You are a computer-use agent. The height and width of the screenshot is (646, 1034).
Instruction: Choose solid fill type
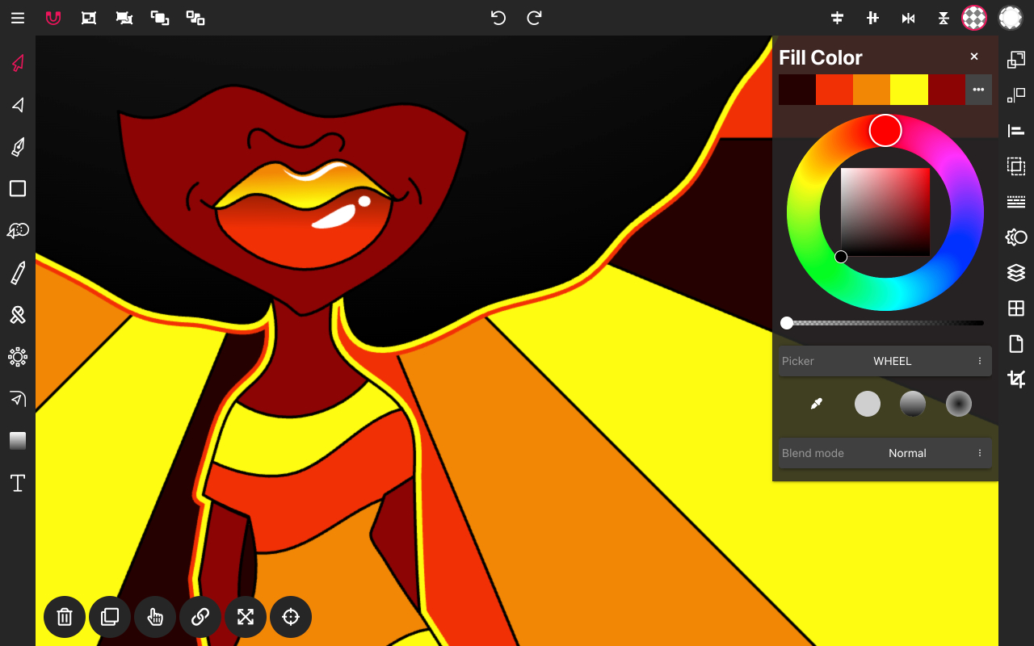point(868,404)
